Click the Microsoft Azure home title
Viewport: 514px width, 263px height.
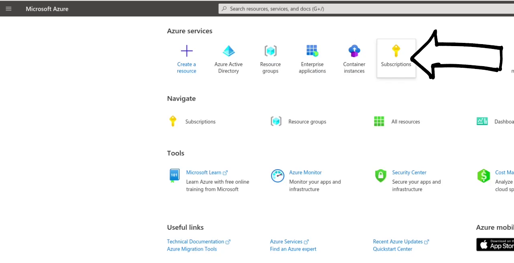47,9
